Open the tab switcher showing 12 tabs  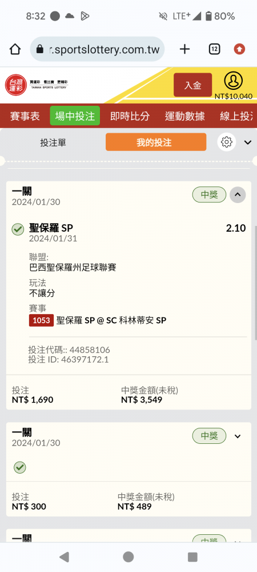point(214,49)
